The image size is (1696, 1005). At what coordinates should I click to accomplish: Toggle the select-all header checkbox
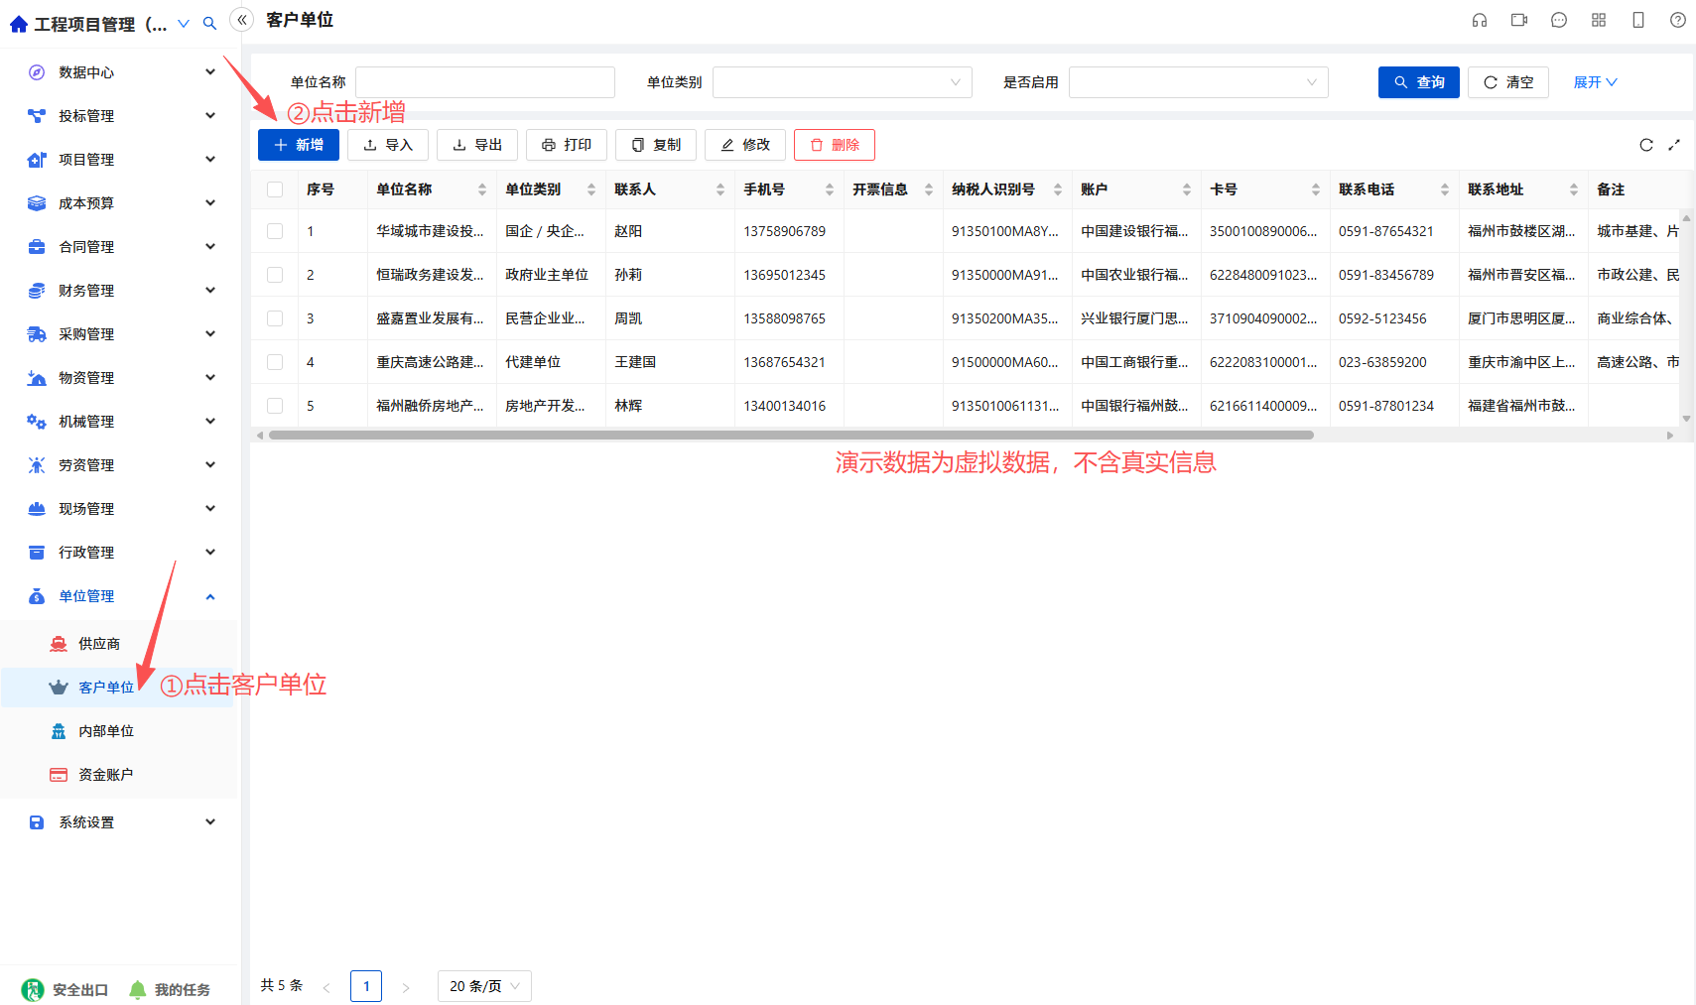[x=275, y=189]
